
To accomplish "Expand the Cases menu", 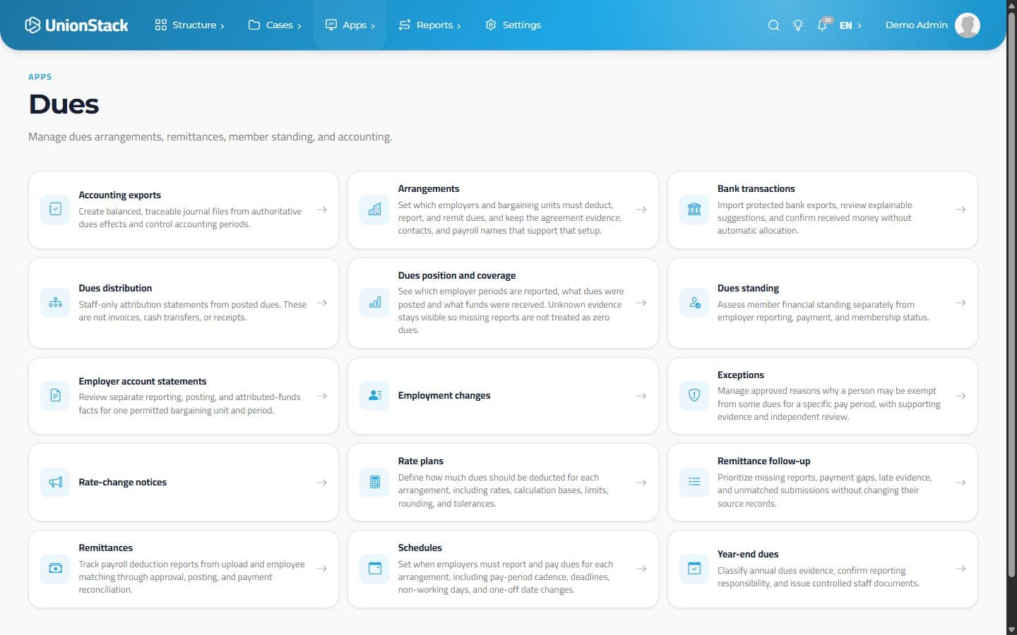I will pyautogui.click(x=275, y=25).
